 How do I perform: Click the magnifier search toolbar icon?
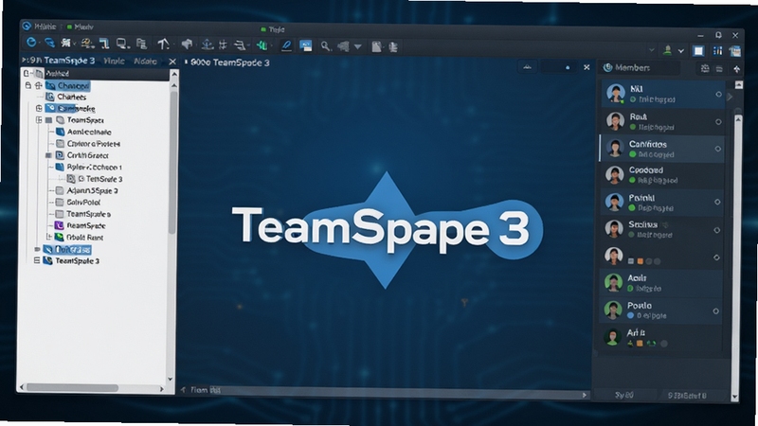pos(326,46)
